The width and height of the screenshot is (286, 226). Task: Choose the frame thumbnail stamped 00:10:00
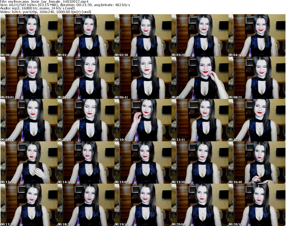(86, 120)
